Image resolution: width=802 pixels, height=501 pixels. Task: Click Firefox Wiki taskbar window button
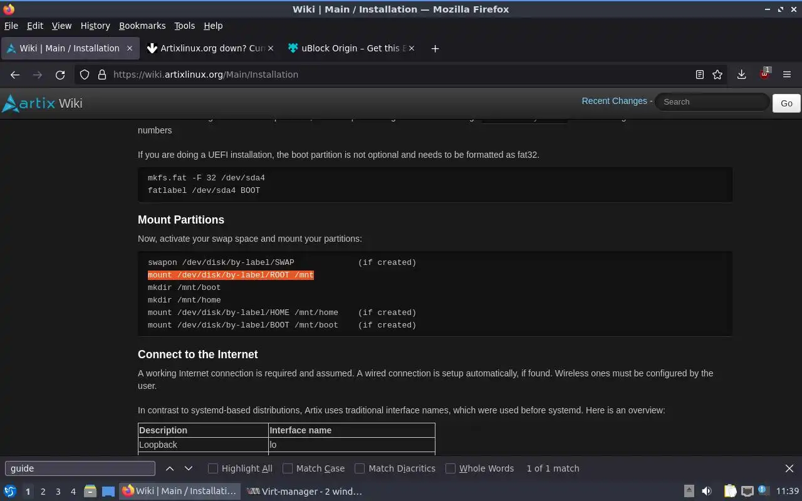[x=180, y=492]
